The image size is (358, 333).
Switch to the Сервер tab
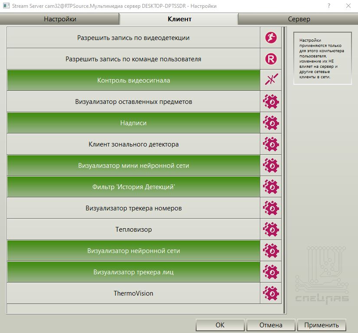click(x=299, y=19)
